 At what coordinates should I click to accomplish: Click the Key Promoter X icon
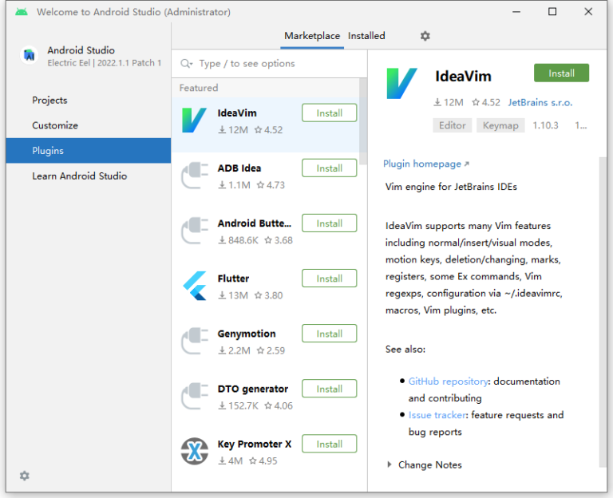[x=194, y=452]
